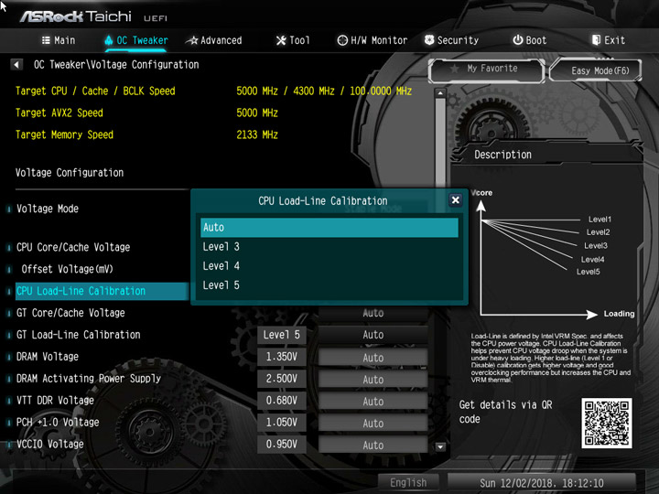Screen dimensions: 659x494
Task: Click the Advanced star icon
Action: tap(192, 40)
